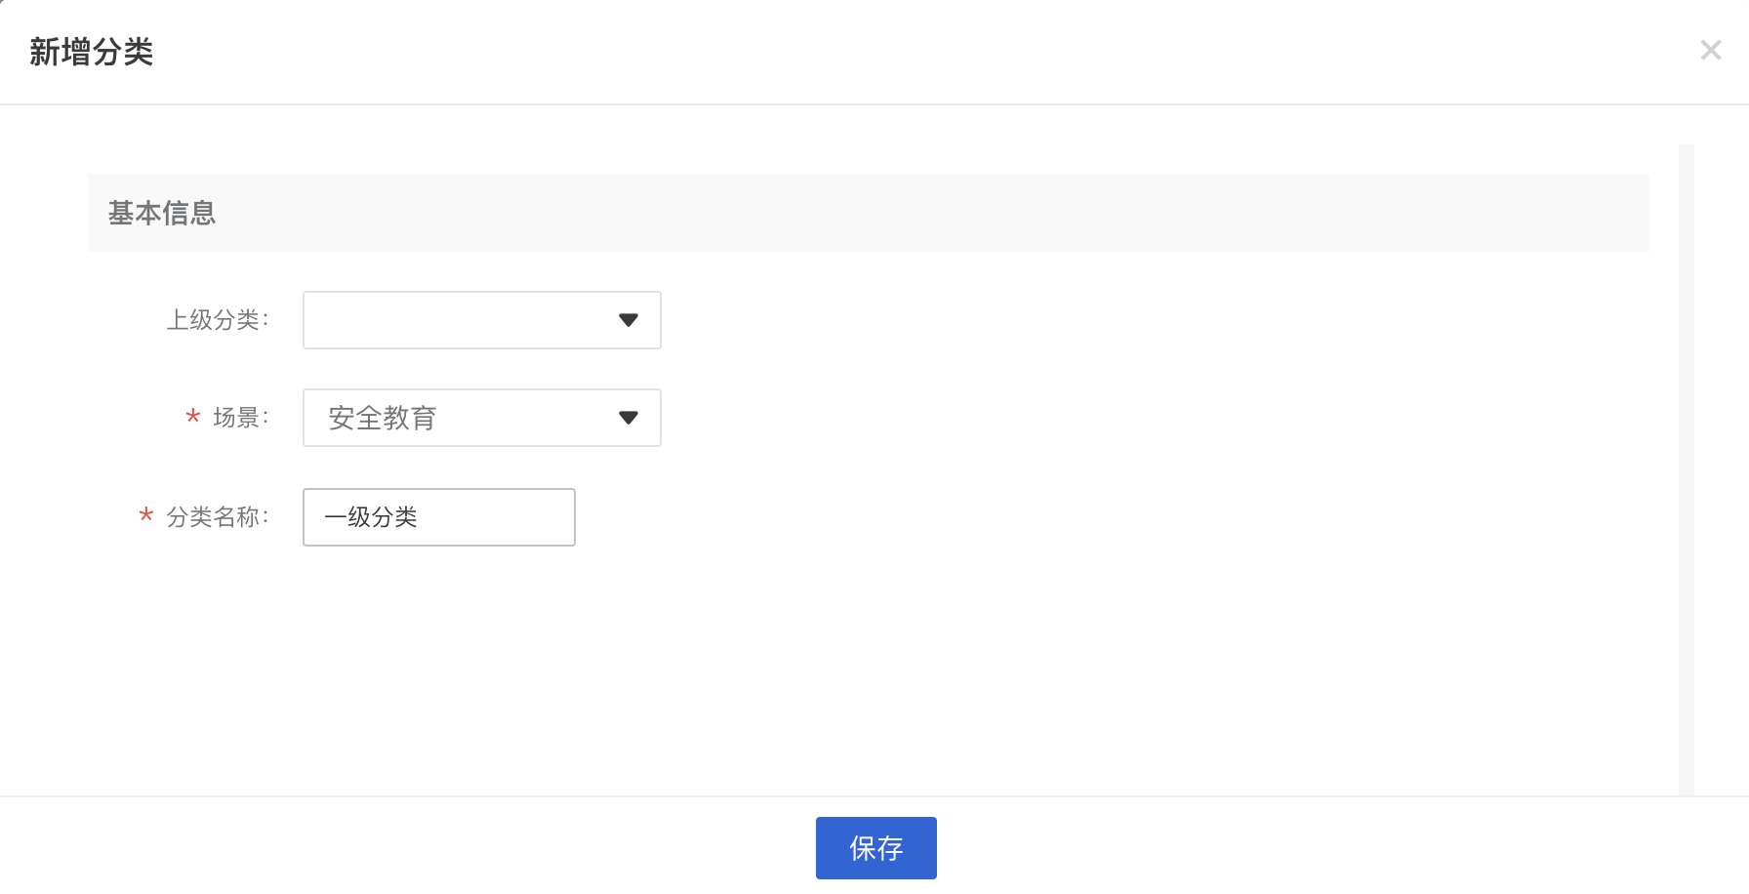Focus the 分类名称 input field
Screen dimensions: 1749x894
coord(439,517)
